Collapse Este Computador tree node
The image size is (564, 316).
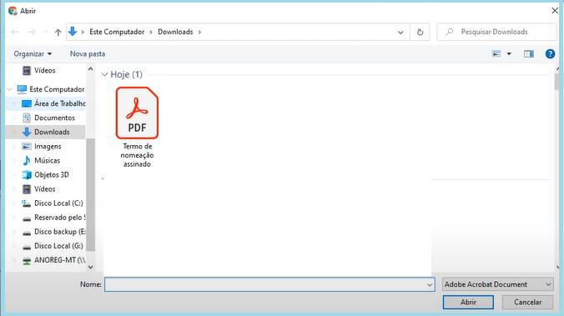10,89
